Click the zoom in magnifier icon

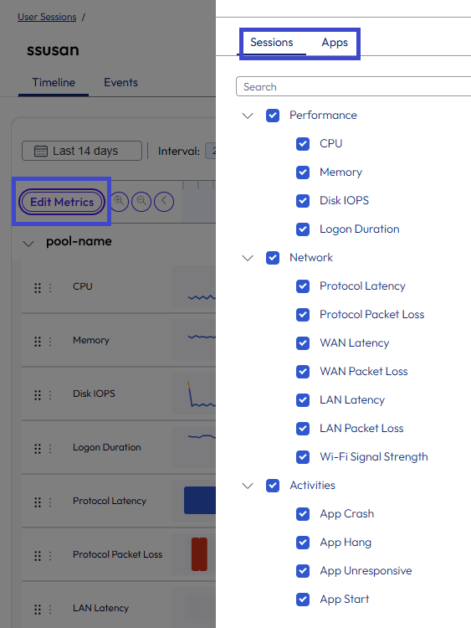(x=120, y=201)
